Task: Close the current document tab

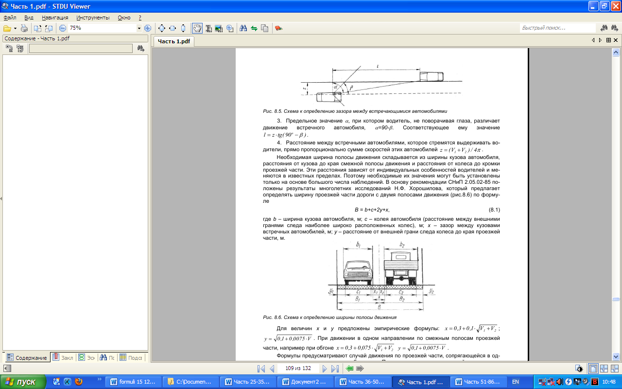Action: pyautogui.click(x=616, y=40)
